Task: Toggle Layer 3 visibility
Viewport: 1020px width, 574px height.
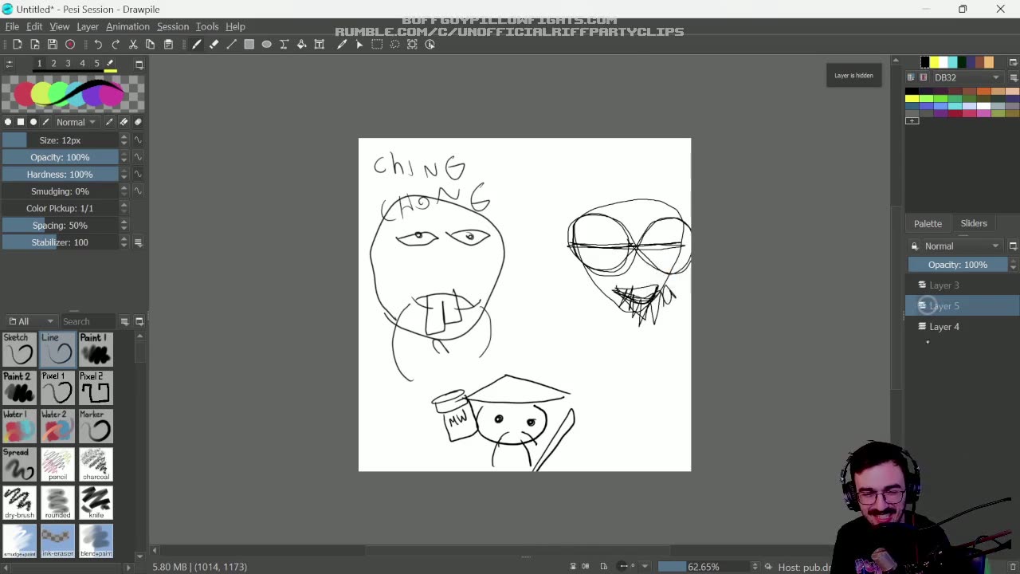Action: (x=922, y=285)
